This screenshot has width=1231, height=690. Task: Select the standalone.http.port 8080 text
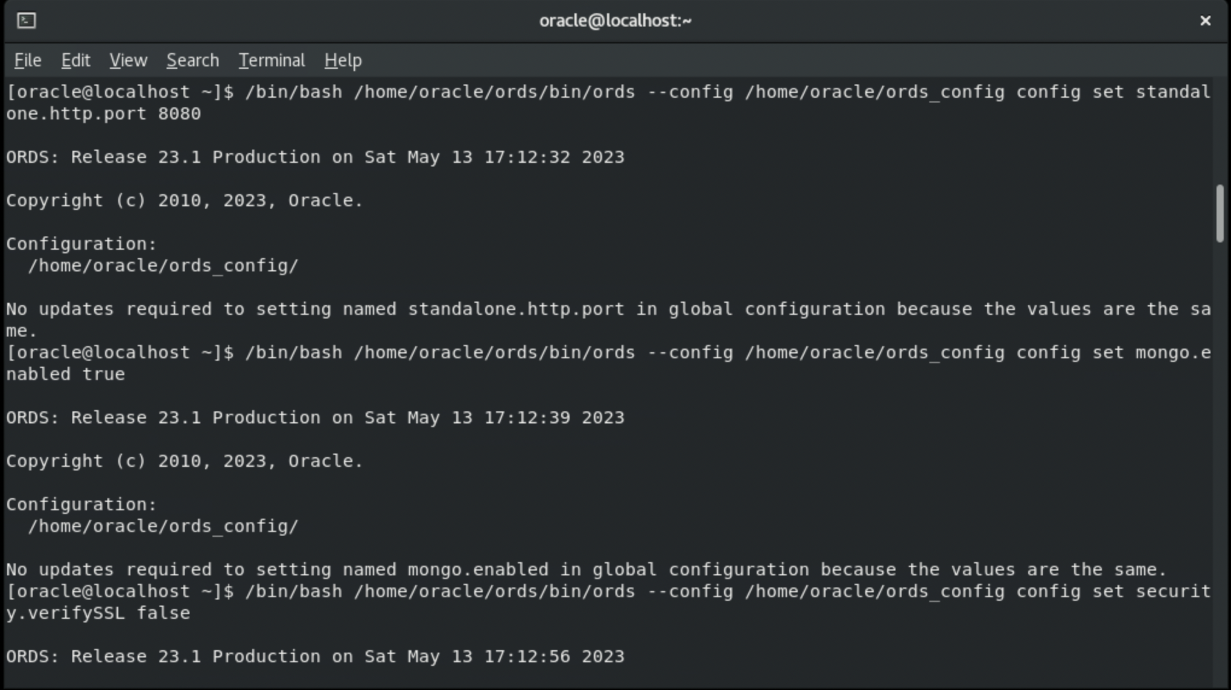[103, 113]
